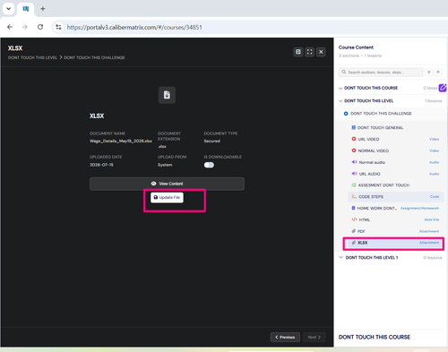Open the CODE STEPS step
The width and height of the screenshot is (448, 352).
click(396, 196)
